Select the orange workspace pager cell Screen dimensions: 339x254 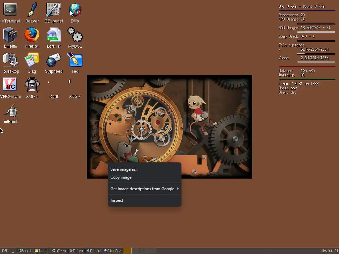tap(127, 251)
